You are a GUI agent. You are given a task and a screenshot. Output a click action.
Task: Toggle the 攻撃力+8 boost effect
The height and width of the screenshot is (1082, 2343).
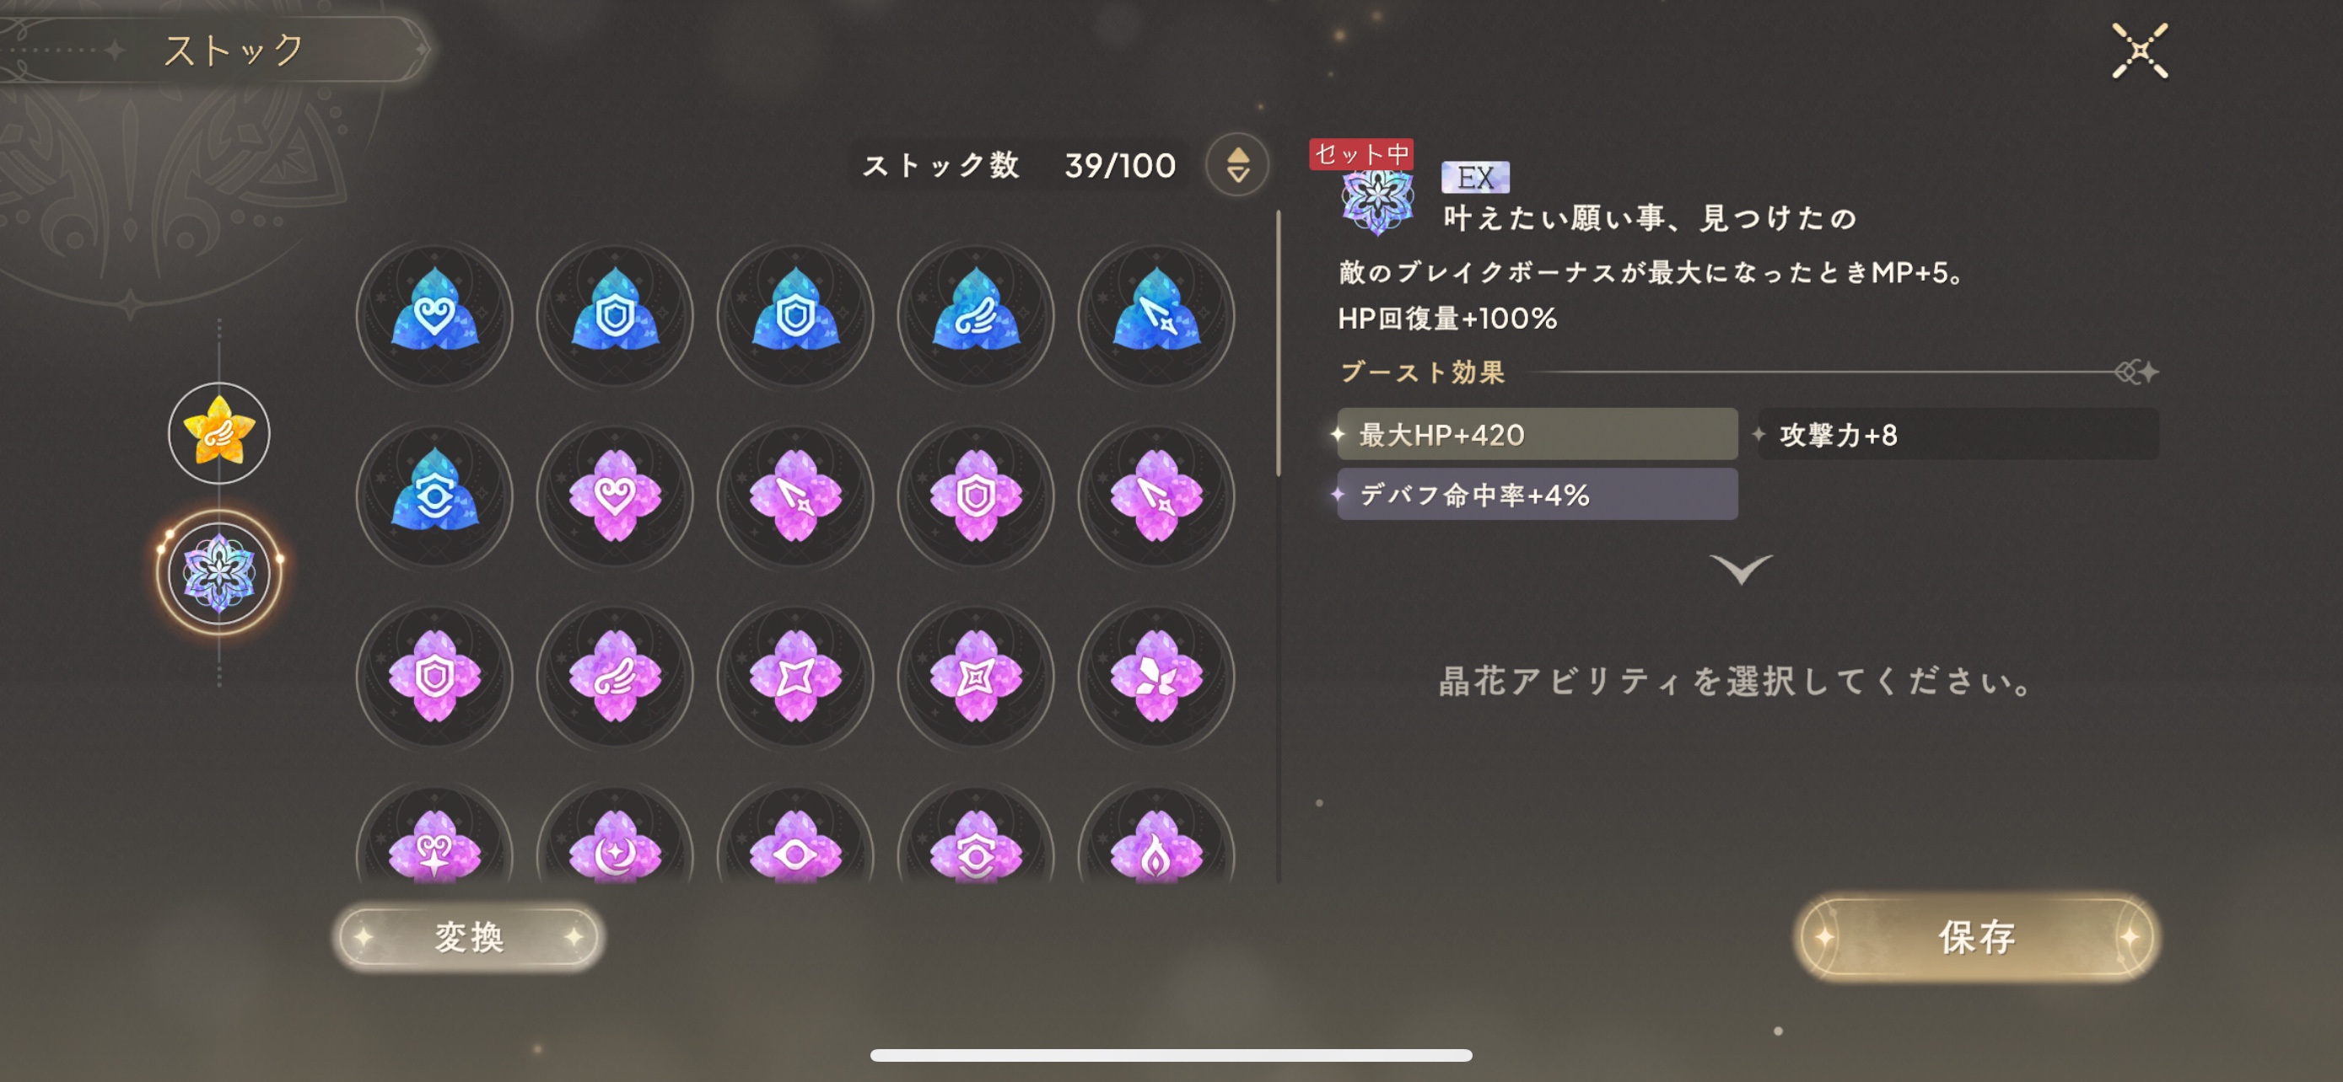point(1958,434)
